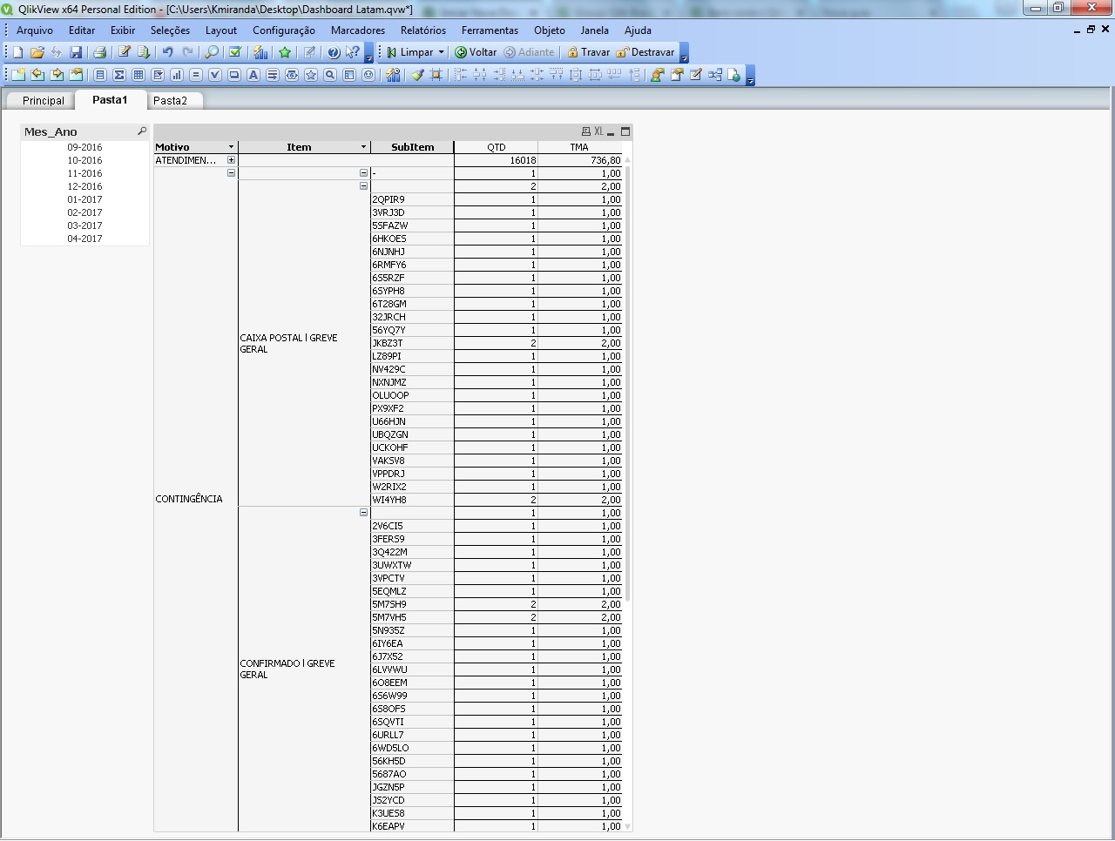Image resolution: width=1115 pixels, height=841 pixels.
Task: Click the Limpar selections button
Action: pyautogui.click(x=409, y=52)
